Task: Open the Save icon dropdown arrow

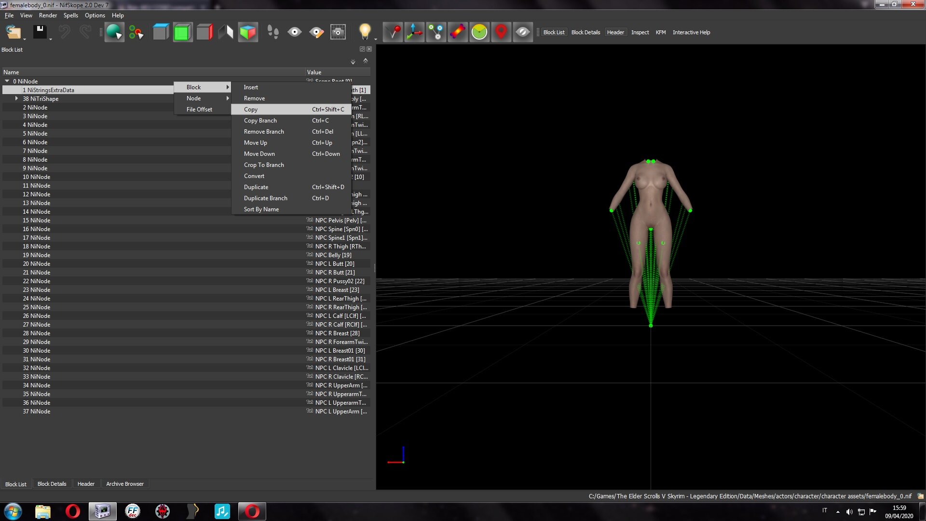Action: tap(51, 39)
